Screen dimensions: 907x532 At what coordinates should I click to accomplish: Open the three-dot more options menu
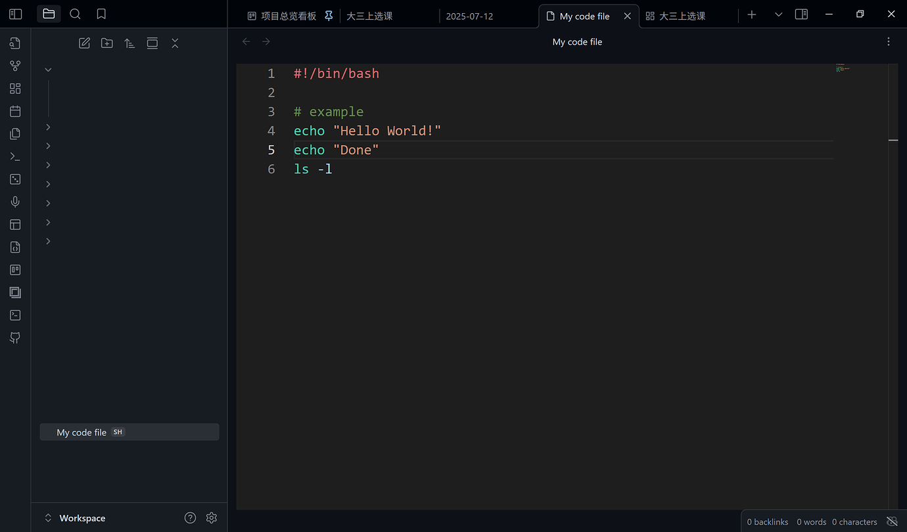coord(888,41)
